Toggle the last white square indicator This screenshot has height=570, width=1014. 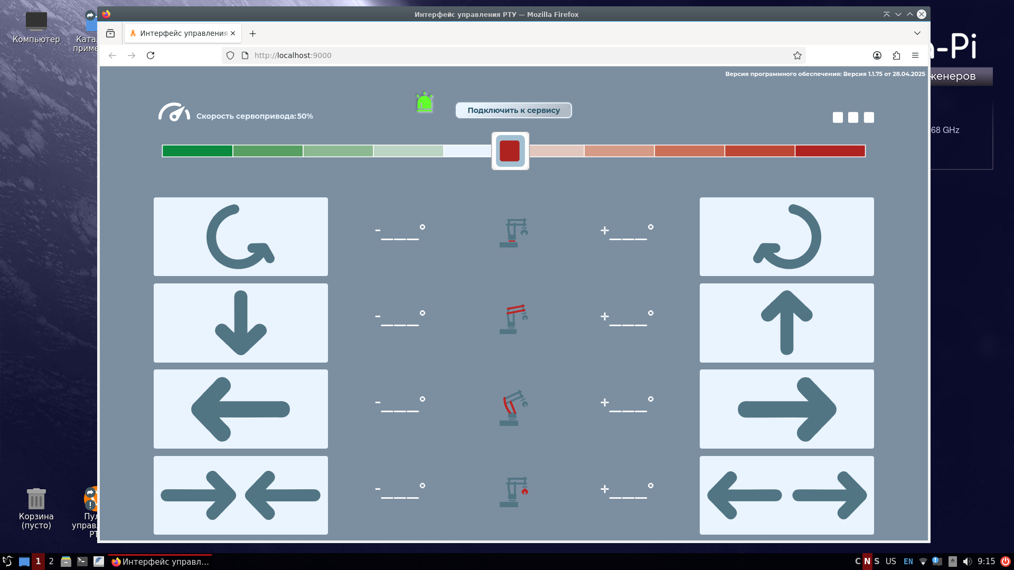tap(869, 117)
